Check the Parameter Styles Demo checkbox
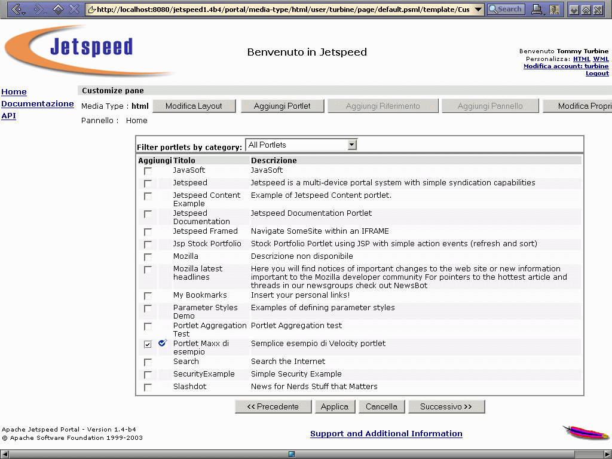The image size is (612, 459). pos(148,308)
